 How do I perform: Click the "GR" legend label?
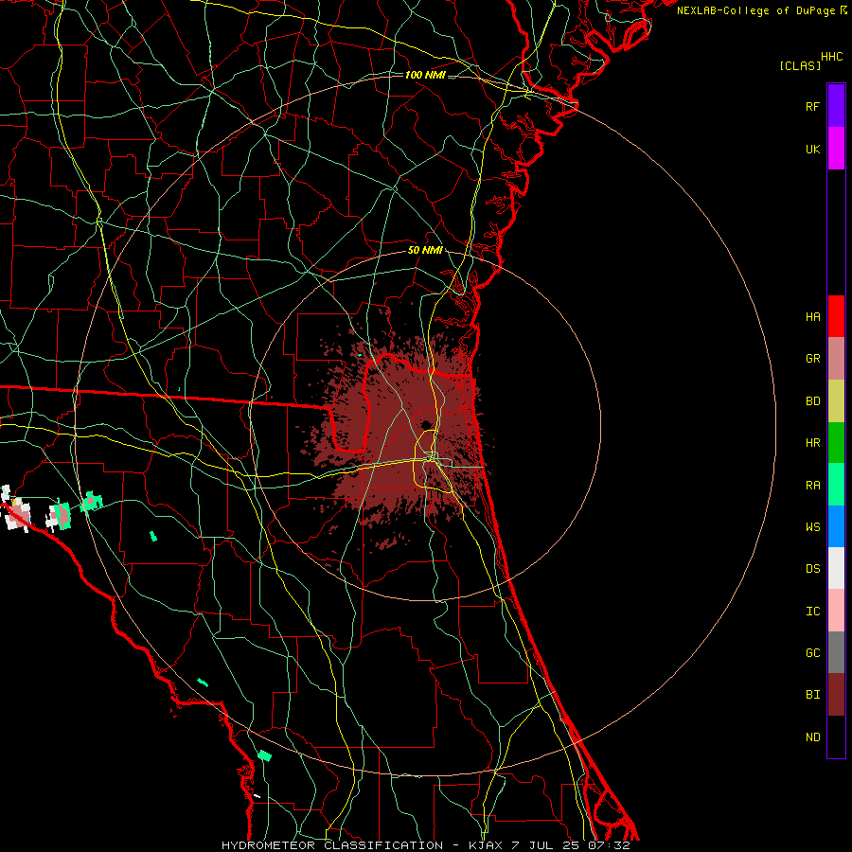coord(813,359)
